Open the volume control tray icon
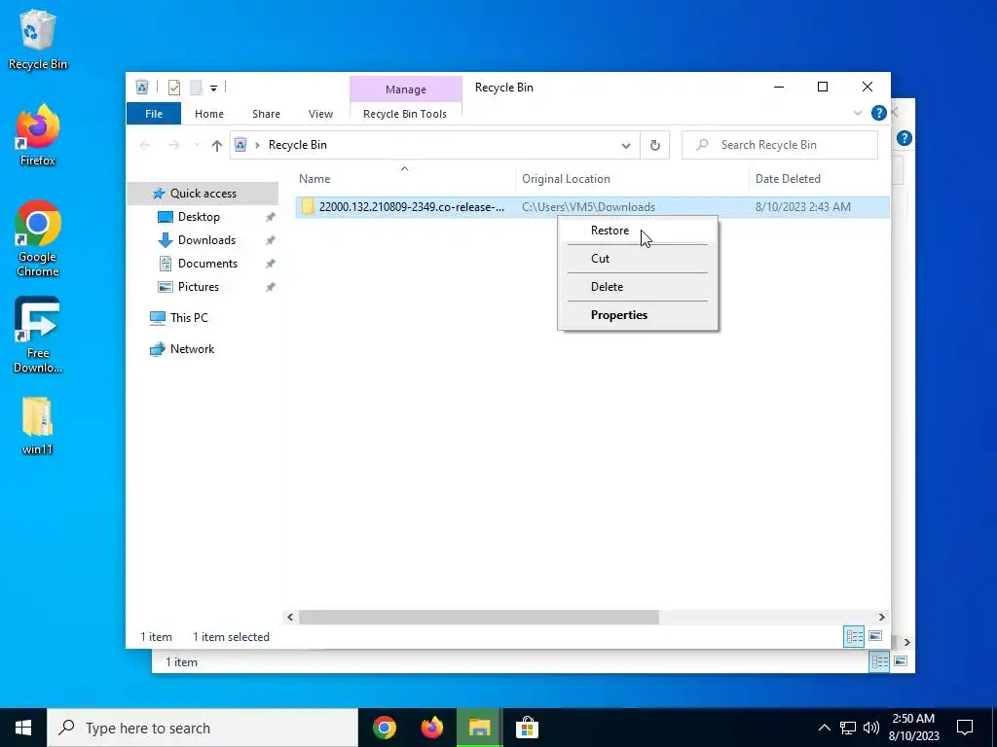Screen dimensions: 997x747 [871, 728]
